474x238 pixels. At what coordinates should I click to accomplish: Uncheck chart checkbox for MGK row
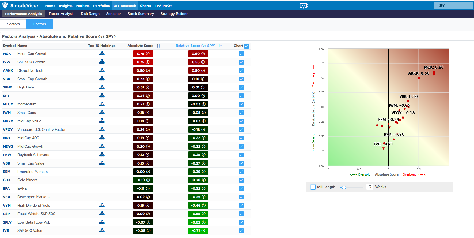(x=241, y=54)
